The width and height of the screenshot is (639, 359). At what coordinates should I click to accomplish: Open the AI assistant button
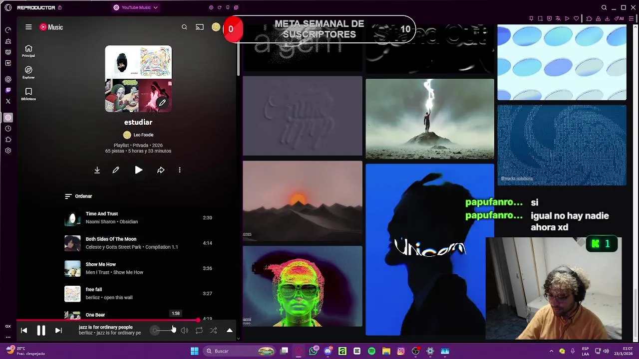[x=620, y=18]
